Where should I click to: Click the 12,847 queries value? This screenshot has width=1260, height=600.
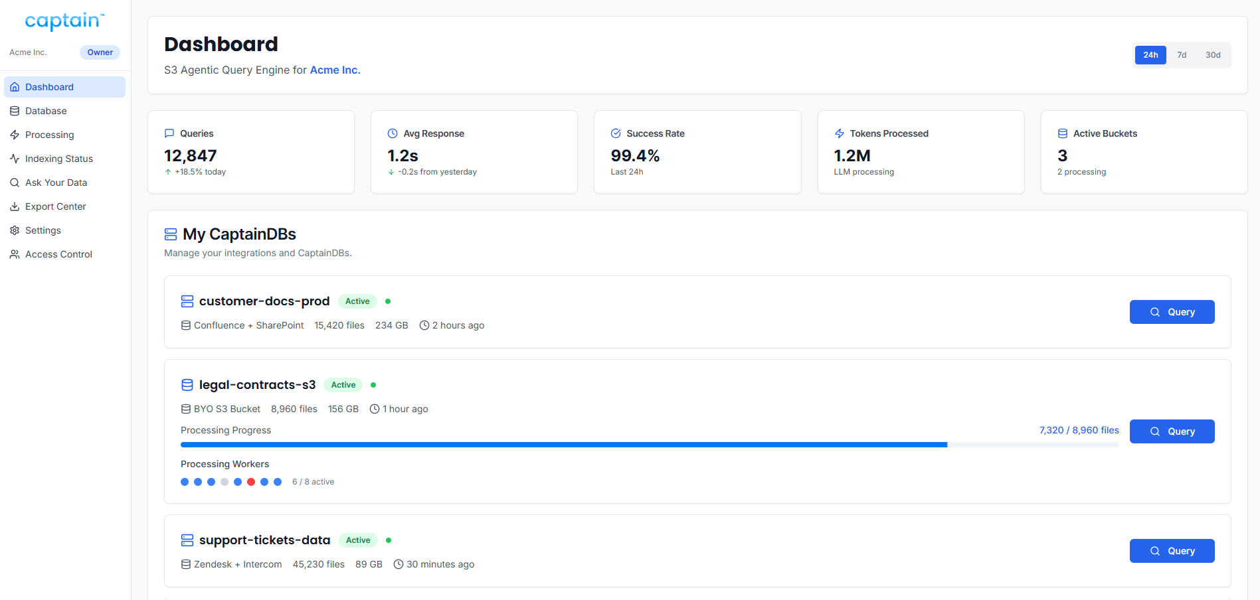pos(191,155)
